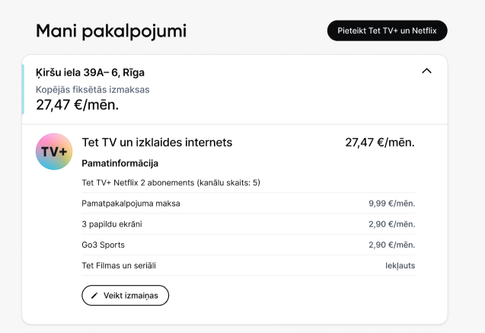
Task: Open Veikt izmaiņas to edit service
Action: [x=126, y=295]
